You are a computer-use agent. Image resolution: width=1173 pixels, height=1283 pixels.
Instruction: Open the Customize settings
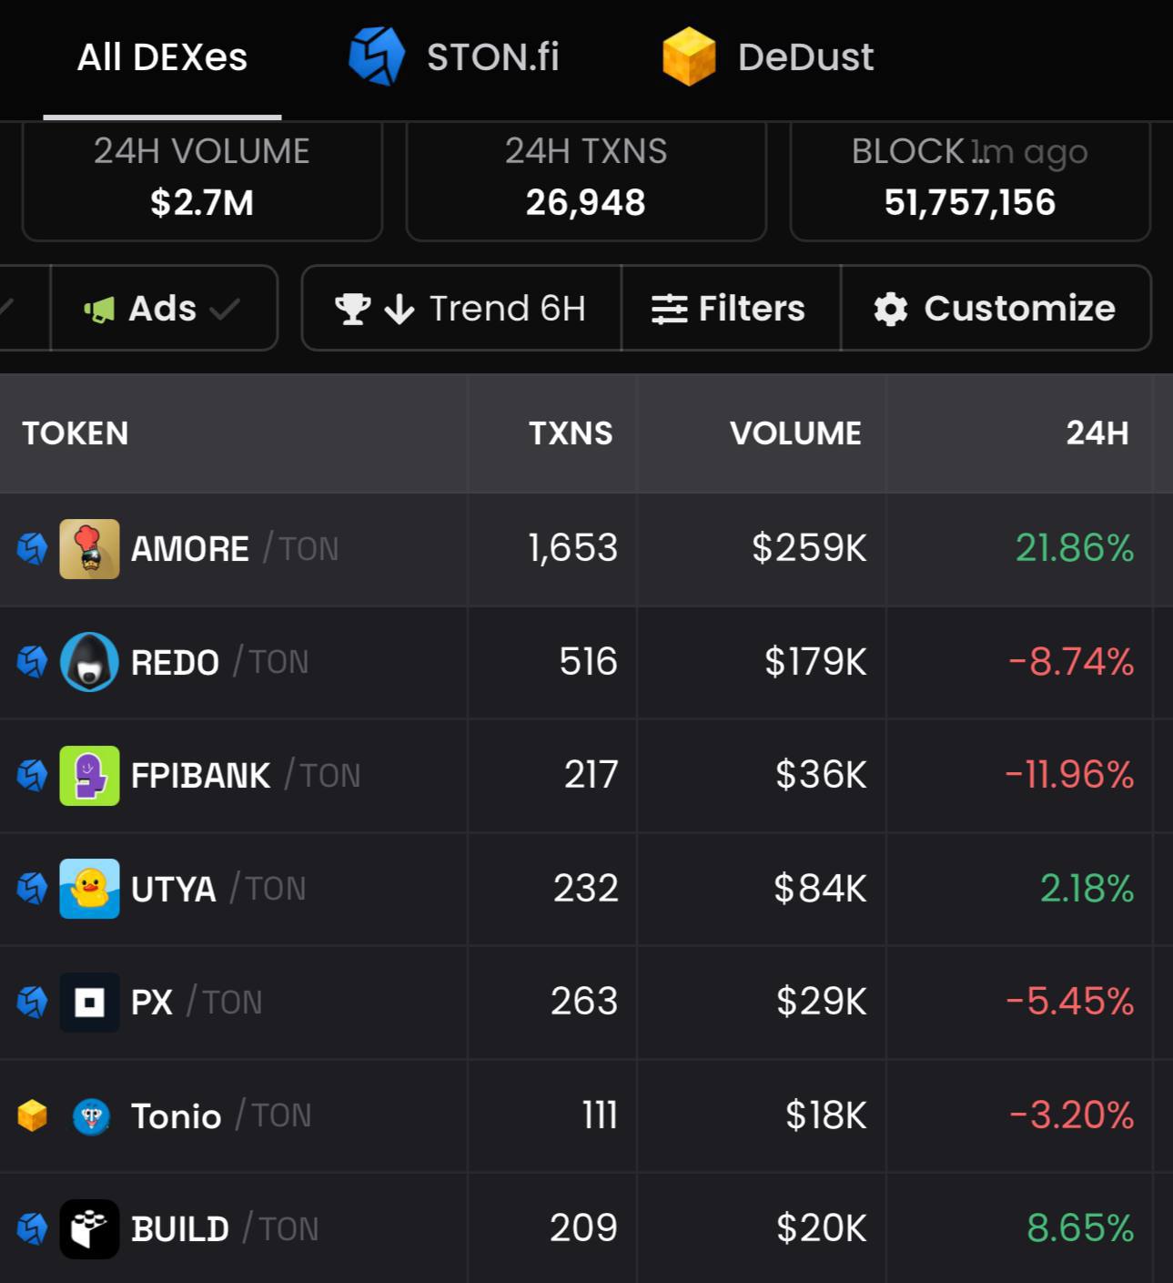[x=996, y=308]
